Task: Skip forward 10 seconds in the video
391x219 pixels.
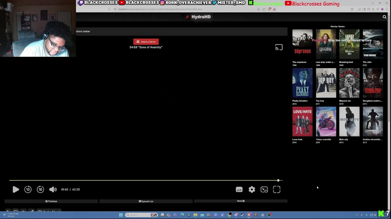Action: [x=40, y=189]
